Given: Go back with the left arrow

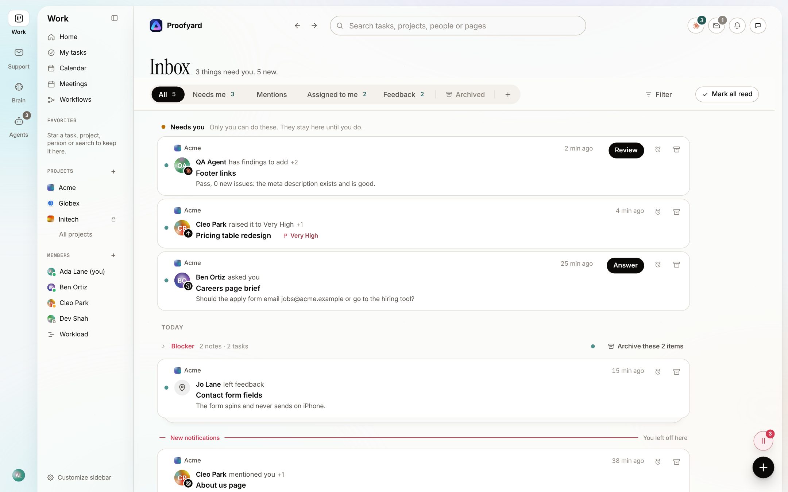Looking at the screenshot, I should (297, 26).
